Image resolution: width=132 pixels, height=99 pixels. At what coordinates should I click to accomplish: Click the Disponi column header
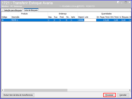tap(81, 17)
